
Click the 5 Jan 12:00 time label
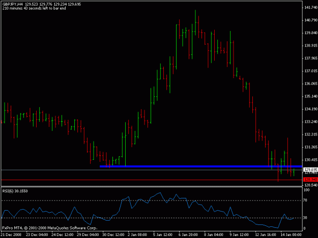pyautogui.click(x=163, y=235)
